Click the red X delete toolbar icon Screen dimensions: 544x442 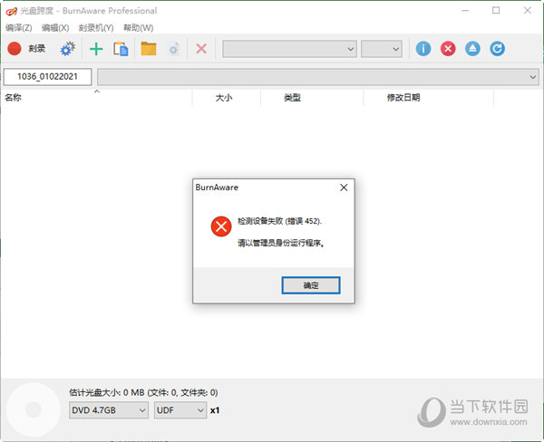[x=201, y=49]
